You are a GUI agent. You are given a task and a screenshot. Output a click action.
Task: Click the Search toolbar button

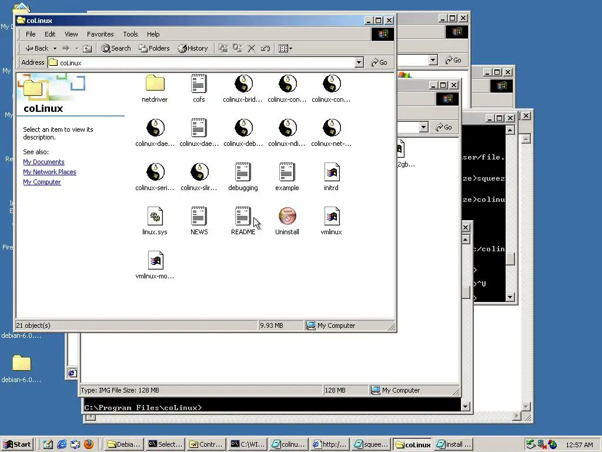tap(116, 48)
